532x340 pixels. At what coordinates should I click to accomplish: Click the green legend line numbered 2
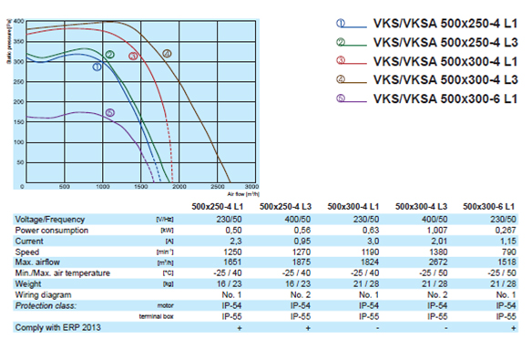pyautogui.click(x=352, y=43)
